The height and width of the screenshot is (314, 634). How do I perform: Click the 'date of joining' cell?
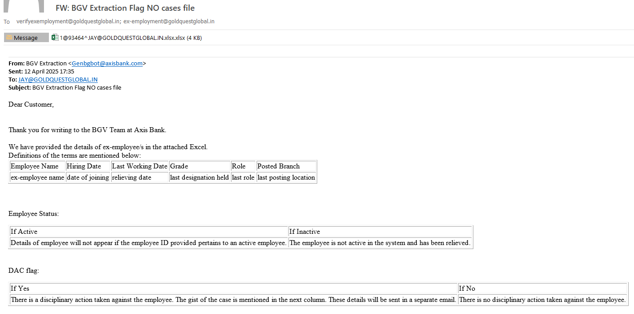[88, 177]
